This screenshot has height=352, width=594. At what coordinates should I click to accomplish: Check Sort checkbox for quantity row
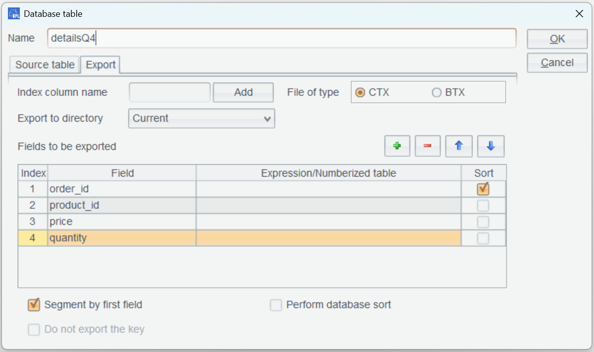[483, 238]
